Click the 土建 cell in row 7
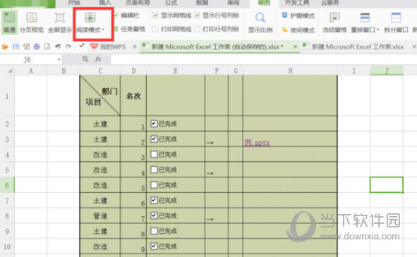Viewport: 417px width, 257px height. [100, 201]
